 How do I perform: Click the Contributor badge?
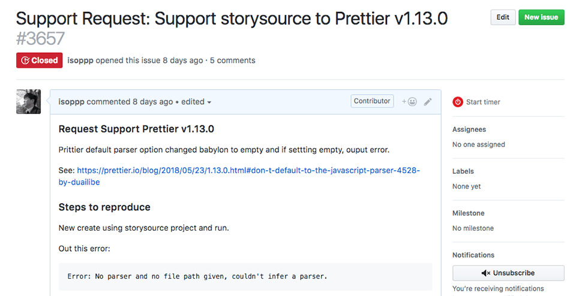point(372,101)
